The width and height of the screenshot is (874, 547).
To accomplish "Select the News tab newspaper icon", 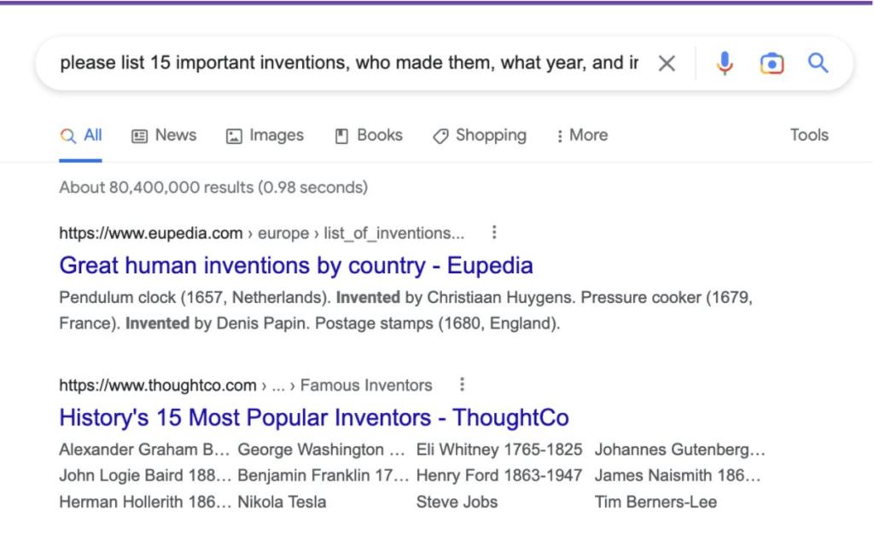I will (x=139, y=135).
